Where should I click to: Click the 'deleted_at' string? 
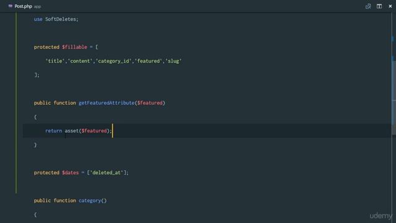106,173
